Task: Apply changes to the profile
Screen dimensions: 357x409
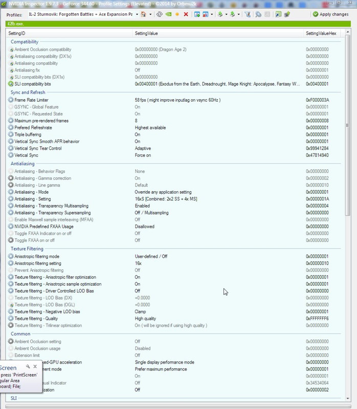Action: 330,14
